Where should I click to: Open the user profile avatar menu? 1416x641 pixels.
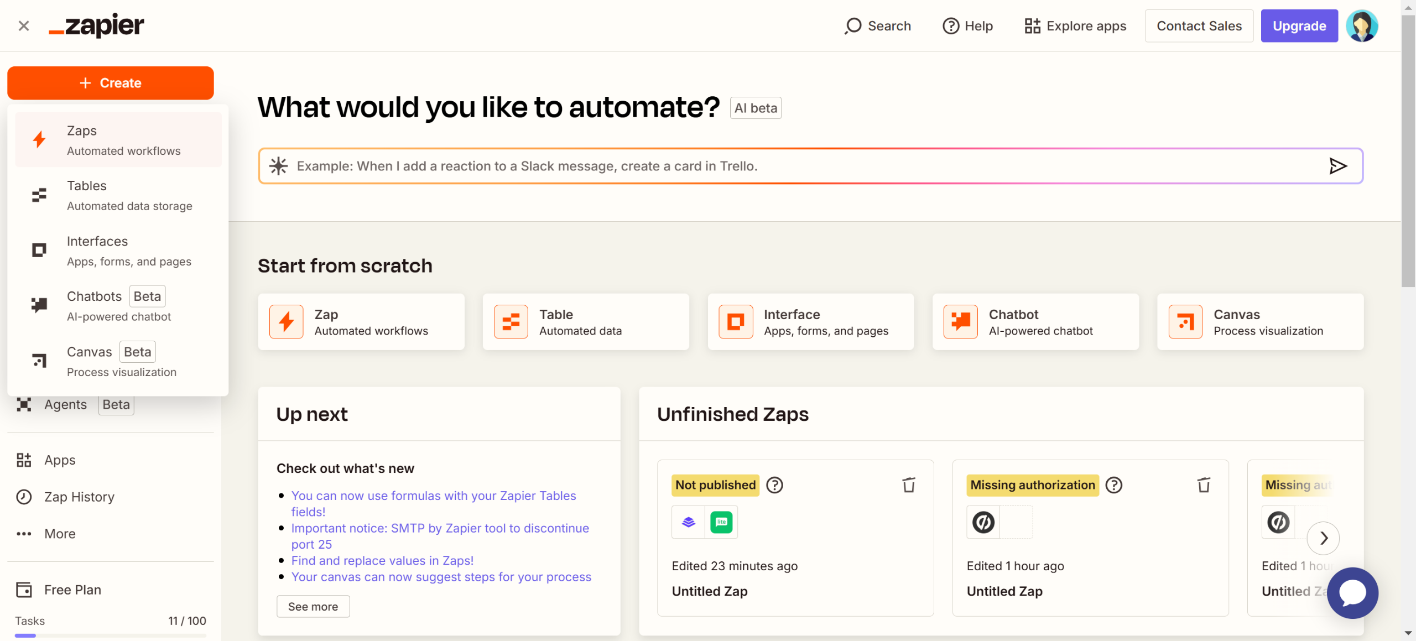[x=1362, y=26]
